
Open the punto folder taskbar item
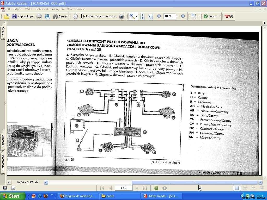coord(120,196)
